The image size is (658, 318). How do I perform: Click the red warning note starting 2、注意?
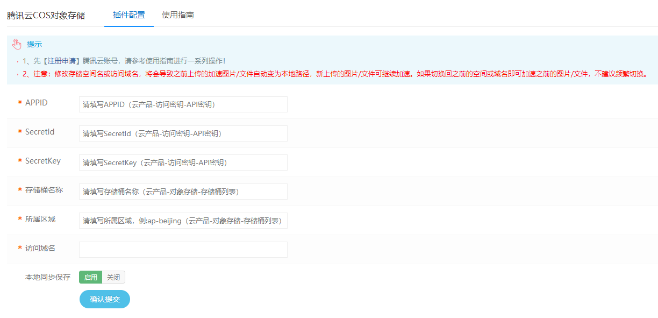point(336,74)
